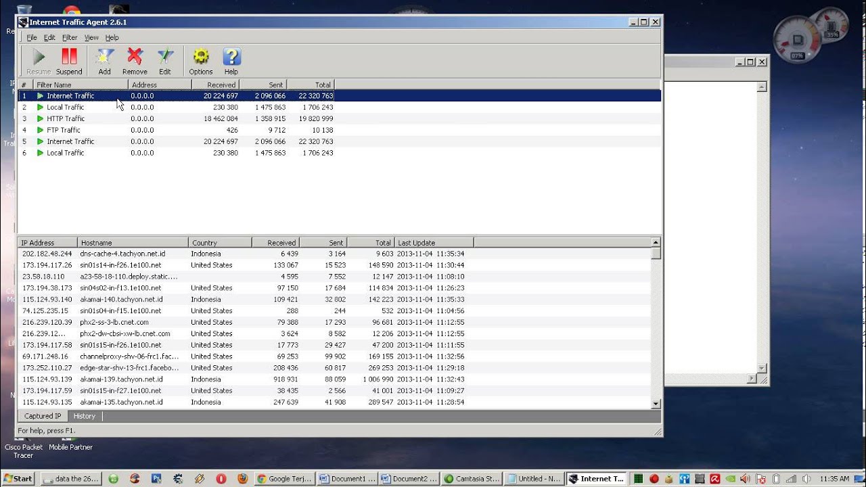Switch to Untitled Notepad taskbar button
Viewport: 866px width, 487px height.
click(x=534, y=478)
